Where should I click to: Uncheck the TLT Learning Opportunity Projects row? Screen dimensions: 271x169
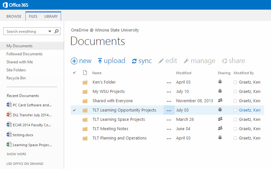tap(74, 110)
